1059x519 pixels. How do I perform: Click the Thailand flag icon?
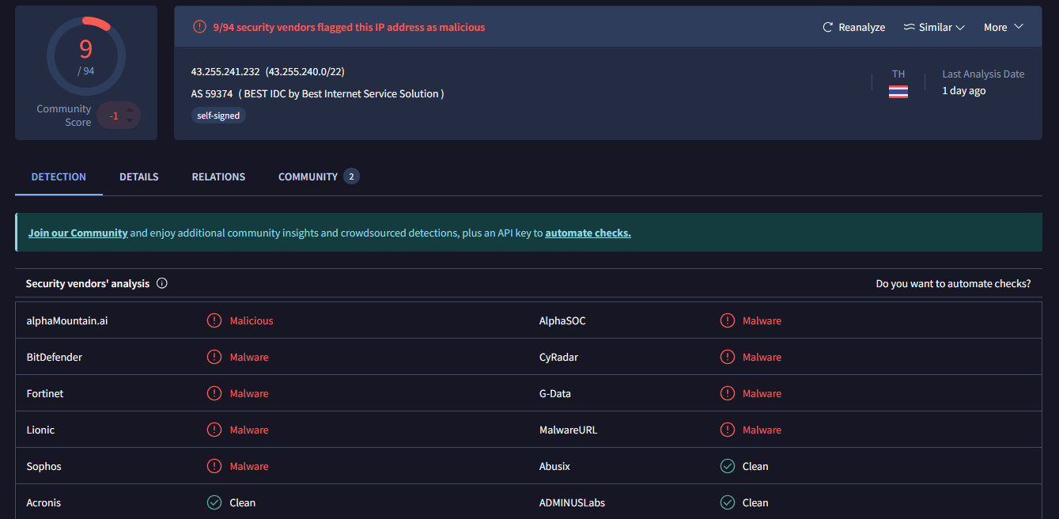pos(898,91)
